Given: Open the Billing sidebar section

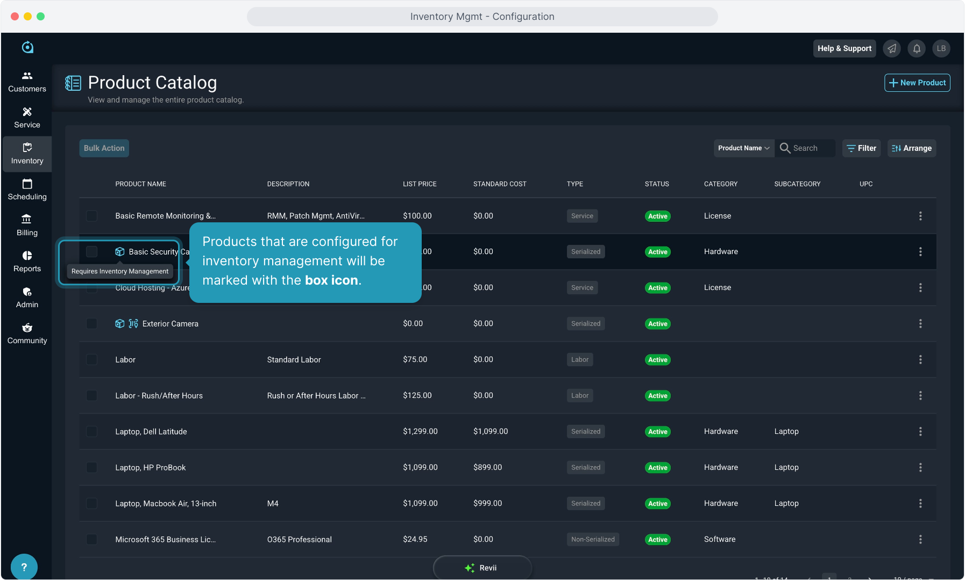Looking at the screenshot, I should pyautogui.click(x=27, y=226).
